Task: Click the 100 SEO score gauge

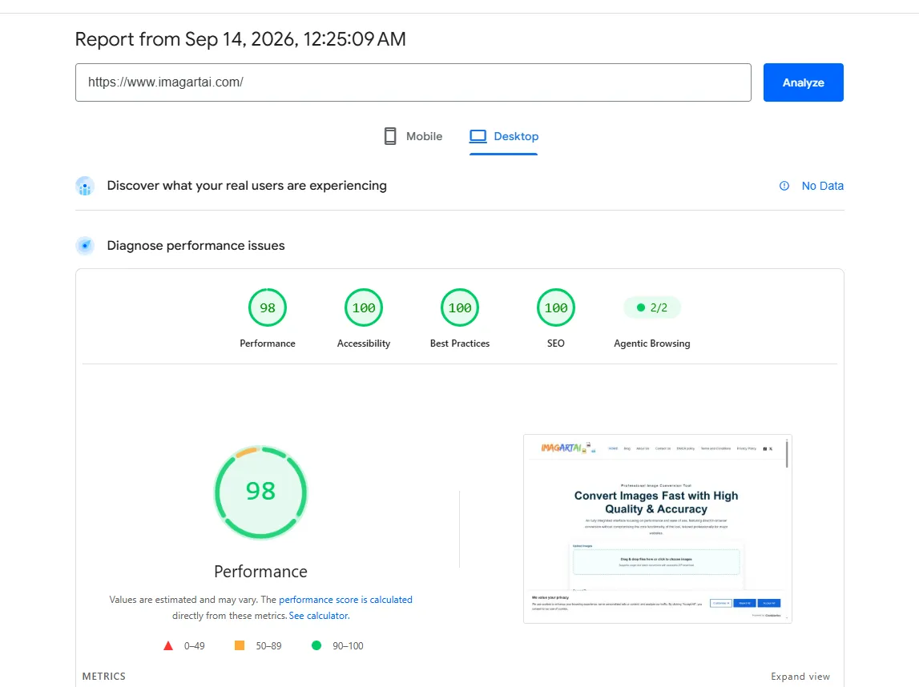Action: [555, 307]
